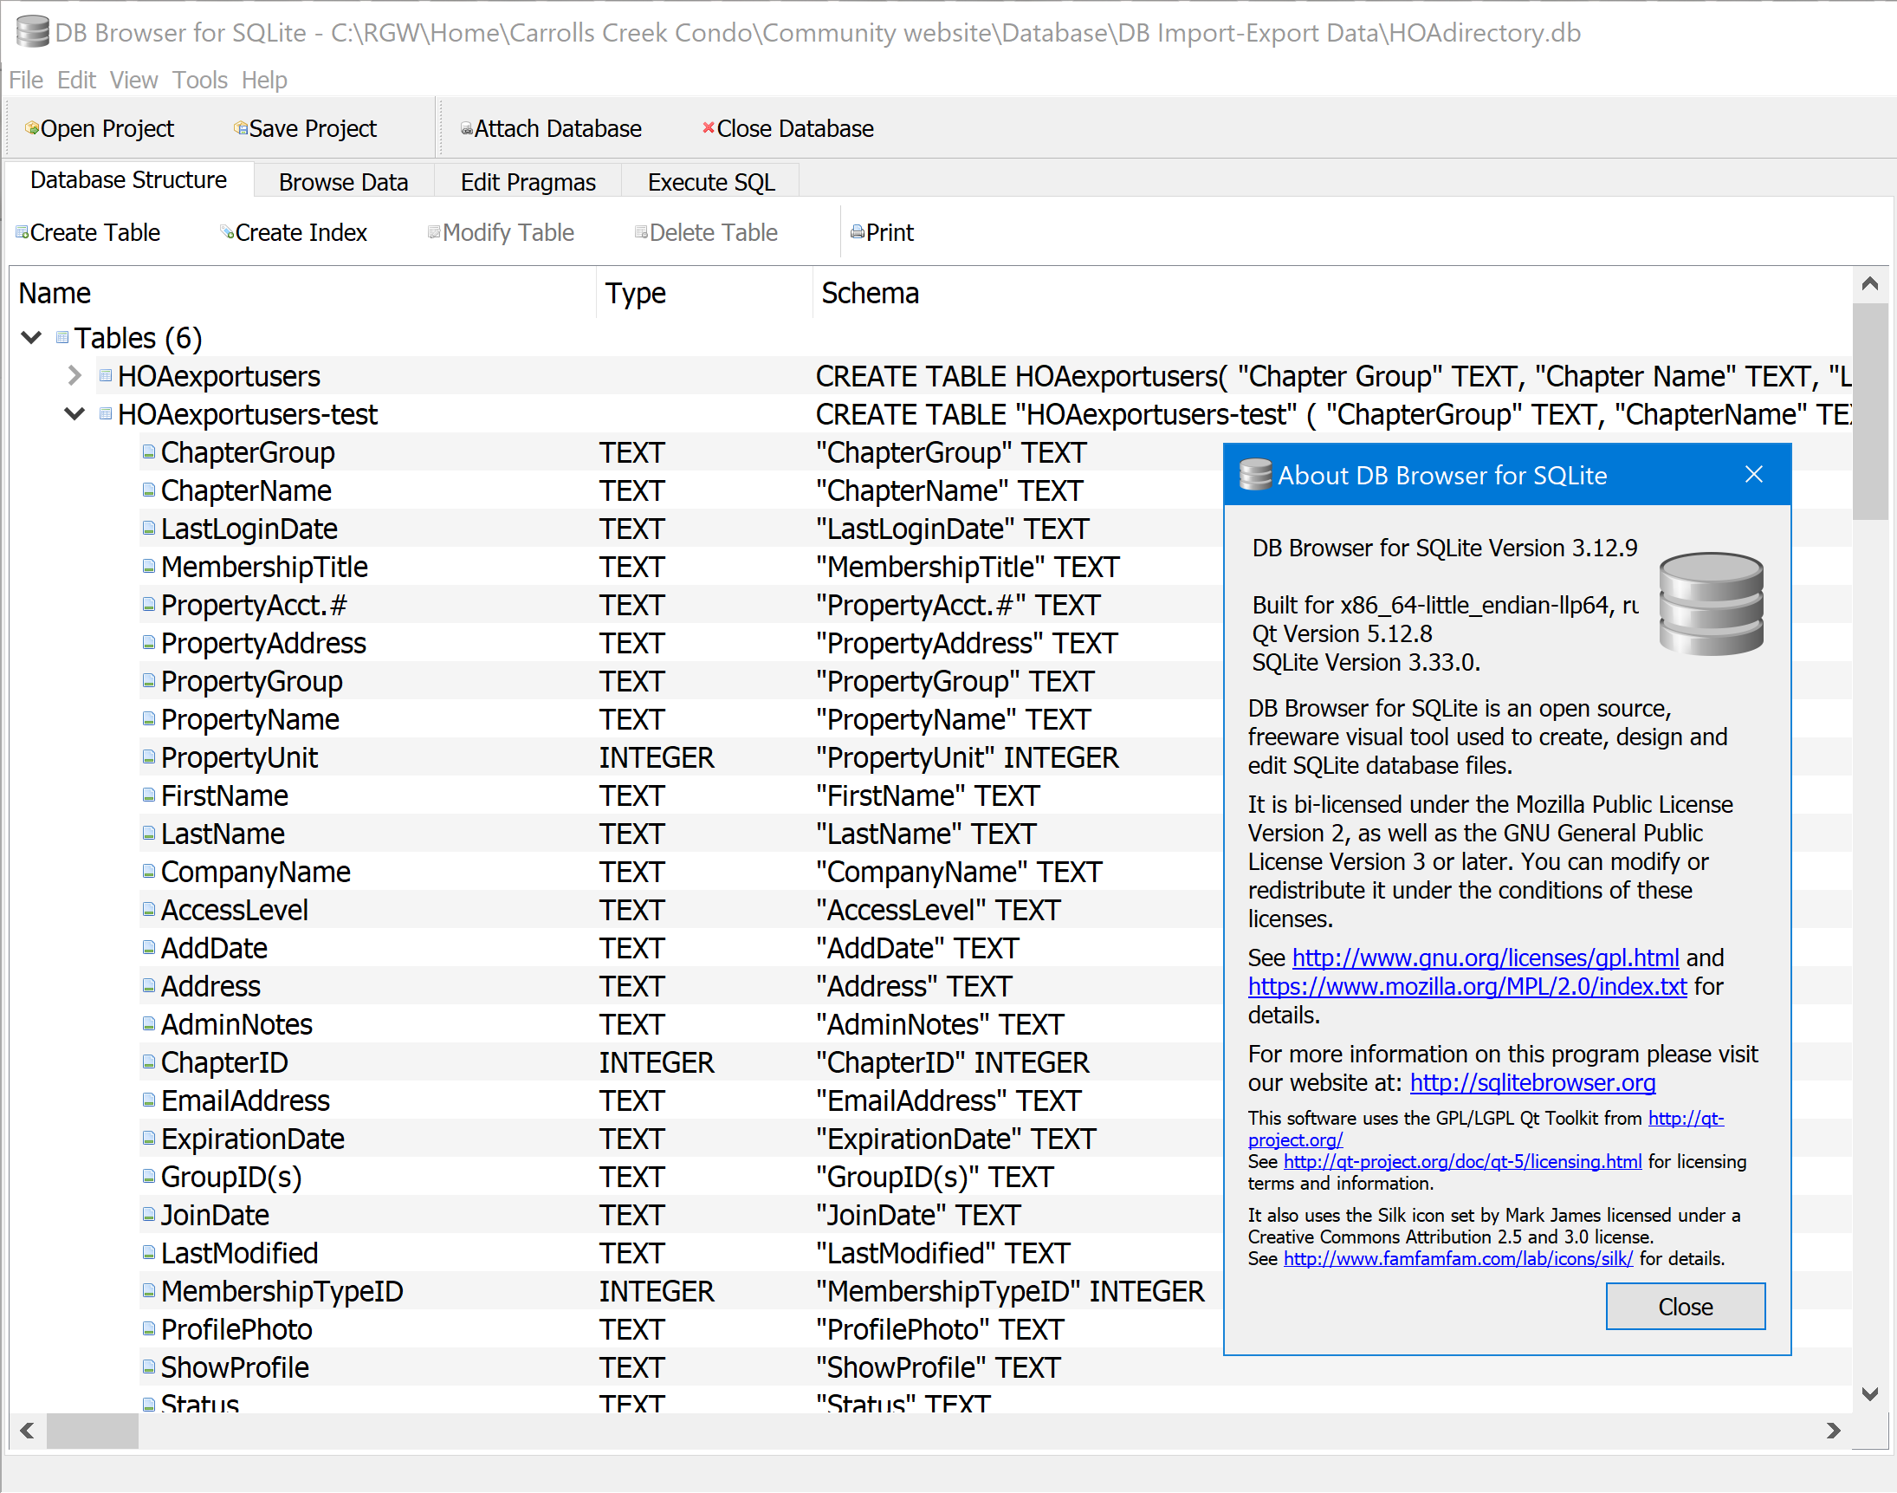1897x1493 pixels.
Task: Click the Create Index icon
Action: pos(294,231)
